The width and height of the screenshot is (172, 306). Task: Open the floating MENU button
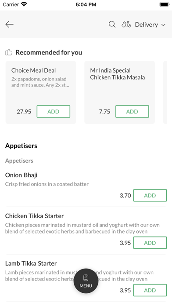click(86, 281)
